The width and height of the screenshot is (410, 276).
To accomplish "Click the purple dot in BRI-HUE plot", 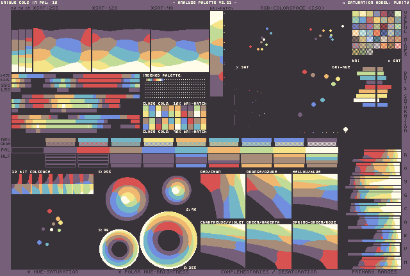I will [300, 114].
